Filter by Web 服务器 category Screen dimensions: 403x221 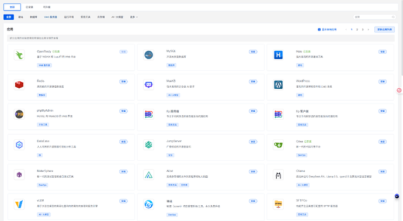click(51, 17)
